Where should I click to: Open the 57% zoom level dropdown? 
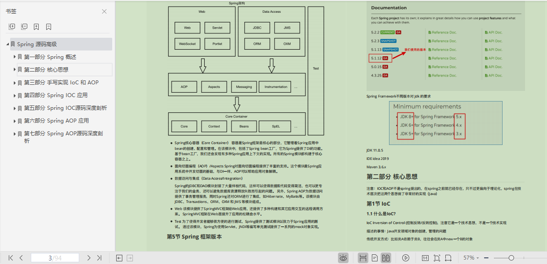coord(471,258)
